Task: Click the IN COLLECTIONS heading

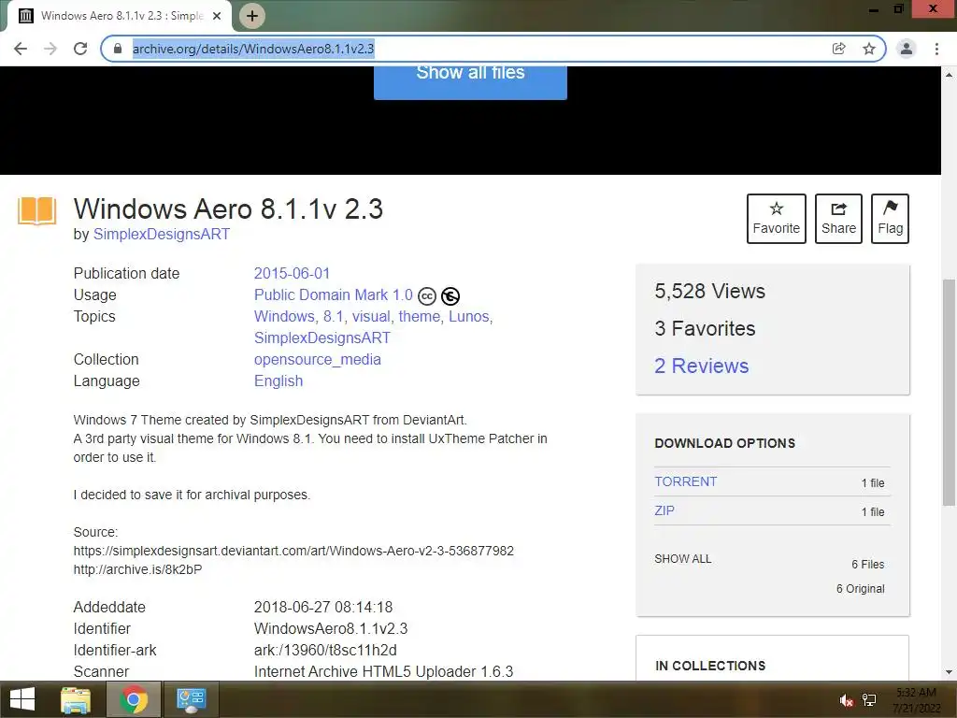Action: [x=710, y=666]
